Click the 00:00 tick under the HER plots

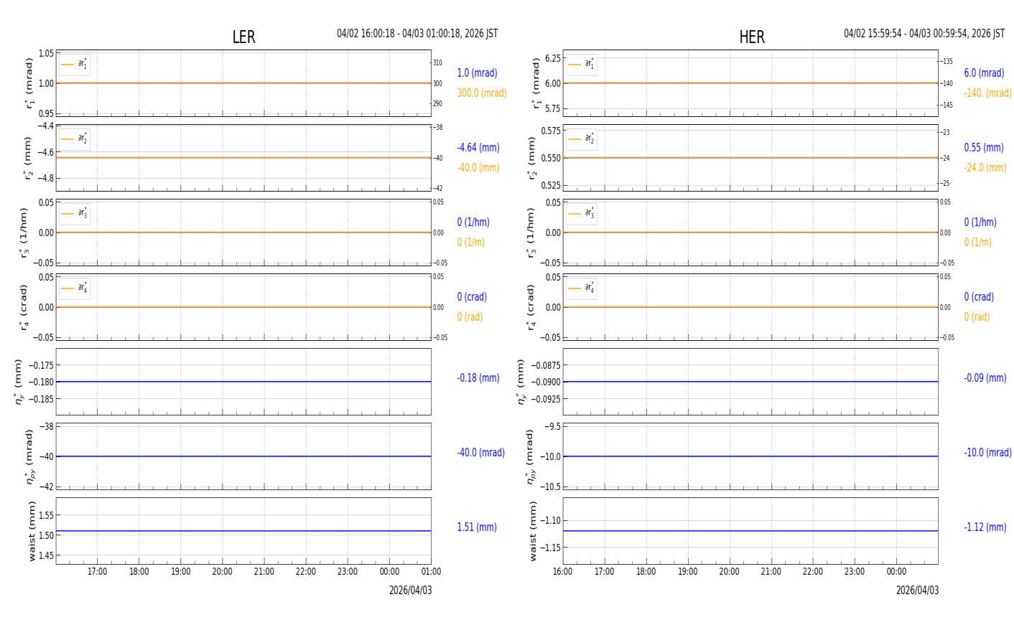point(896,572)
